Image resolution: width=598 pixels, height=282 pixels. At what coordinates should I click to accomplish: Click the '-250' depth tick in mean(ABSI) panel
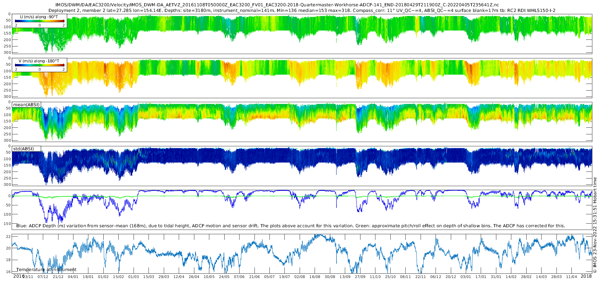[7, 134]
